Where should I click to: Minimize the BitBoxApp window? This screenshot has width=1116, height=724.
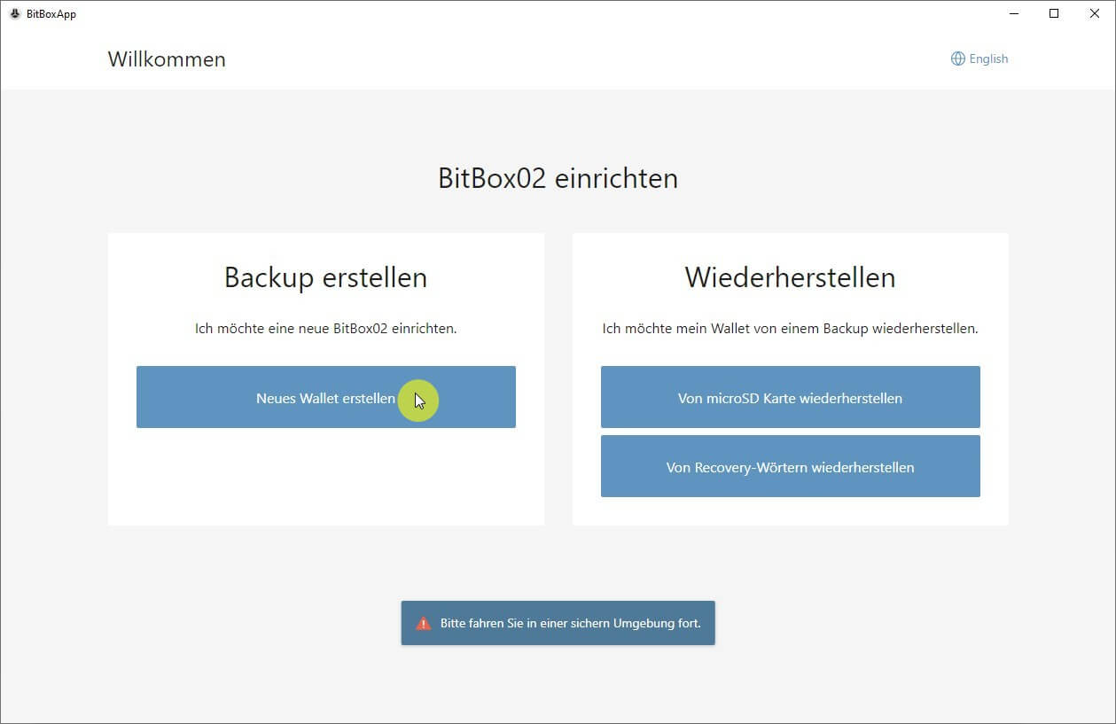(x=1013, y=13)
